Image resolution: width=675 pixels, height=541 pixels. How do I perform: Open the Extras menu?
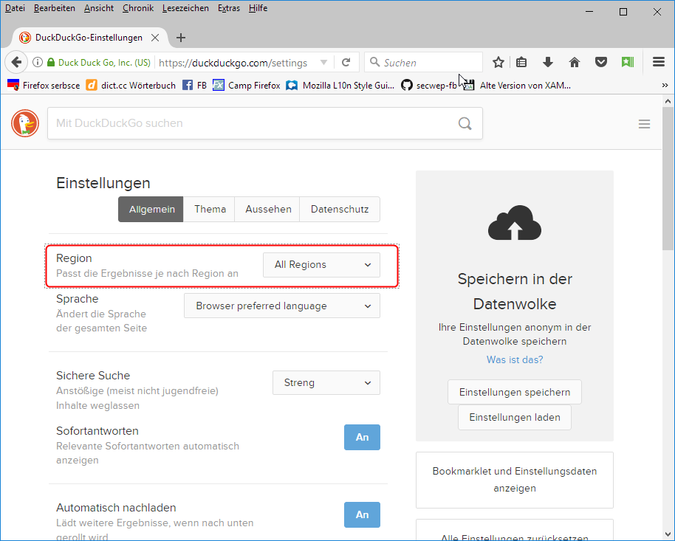229,8
